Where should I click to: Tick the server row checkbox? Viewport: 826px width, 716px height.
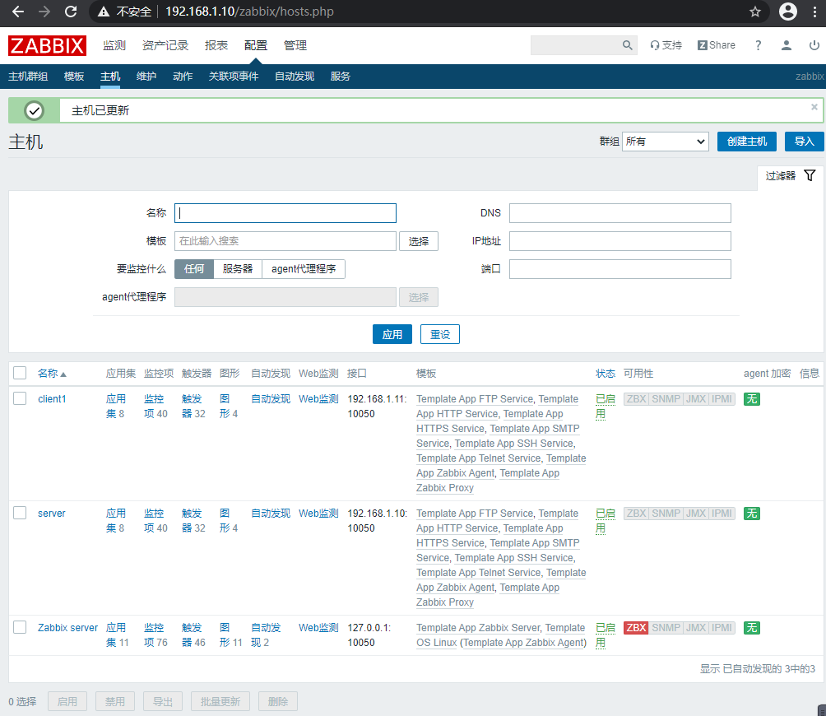20,513
